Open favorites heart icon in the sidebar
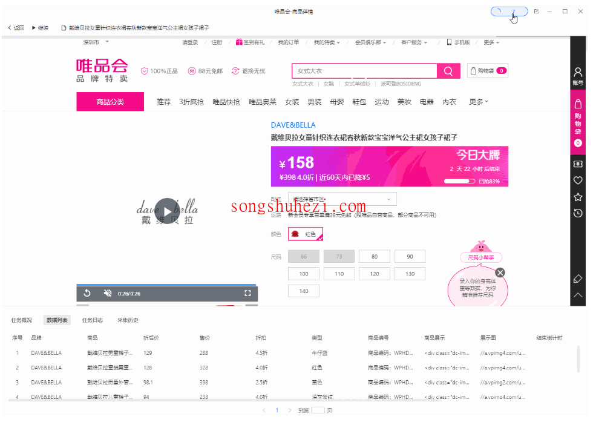The width and height of the screenshot is (596, 422). (578, 180)
